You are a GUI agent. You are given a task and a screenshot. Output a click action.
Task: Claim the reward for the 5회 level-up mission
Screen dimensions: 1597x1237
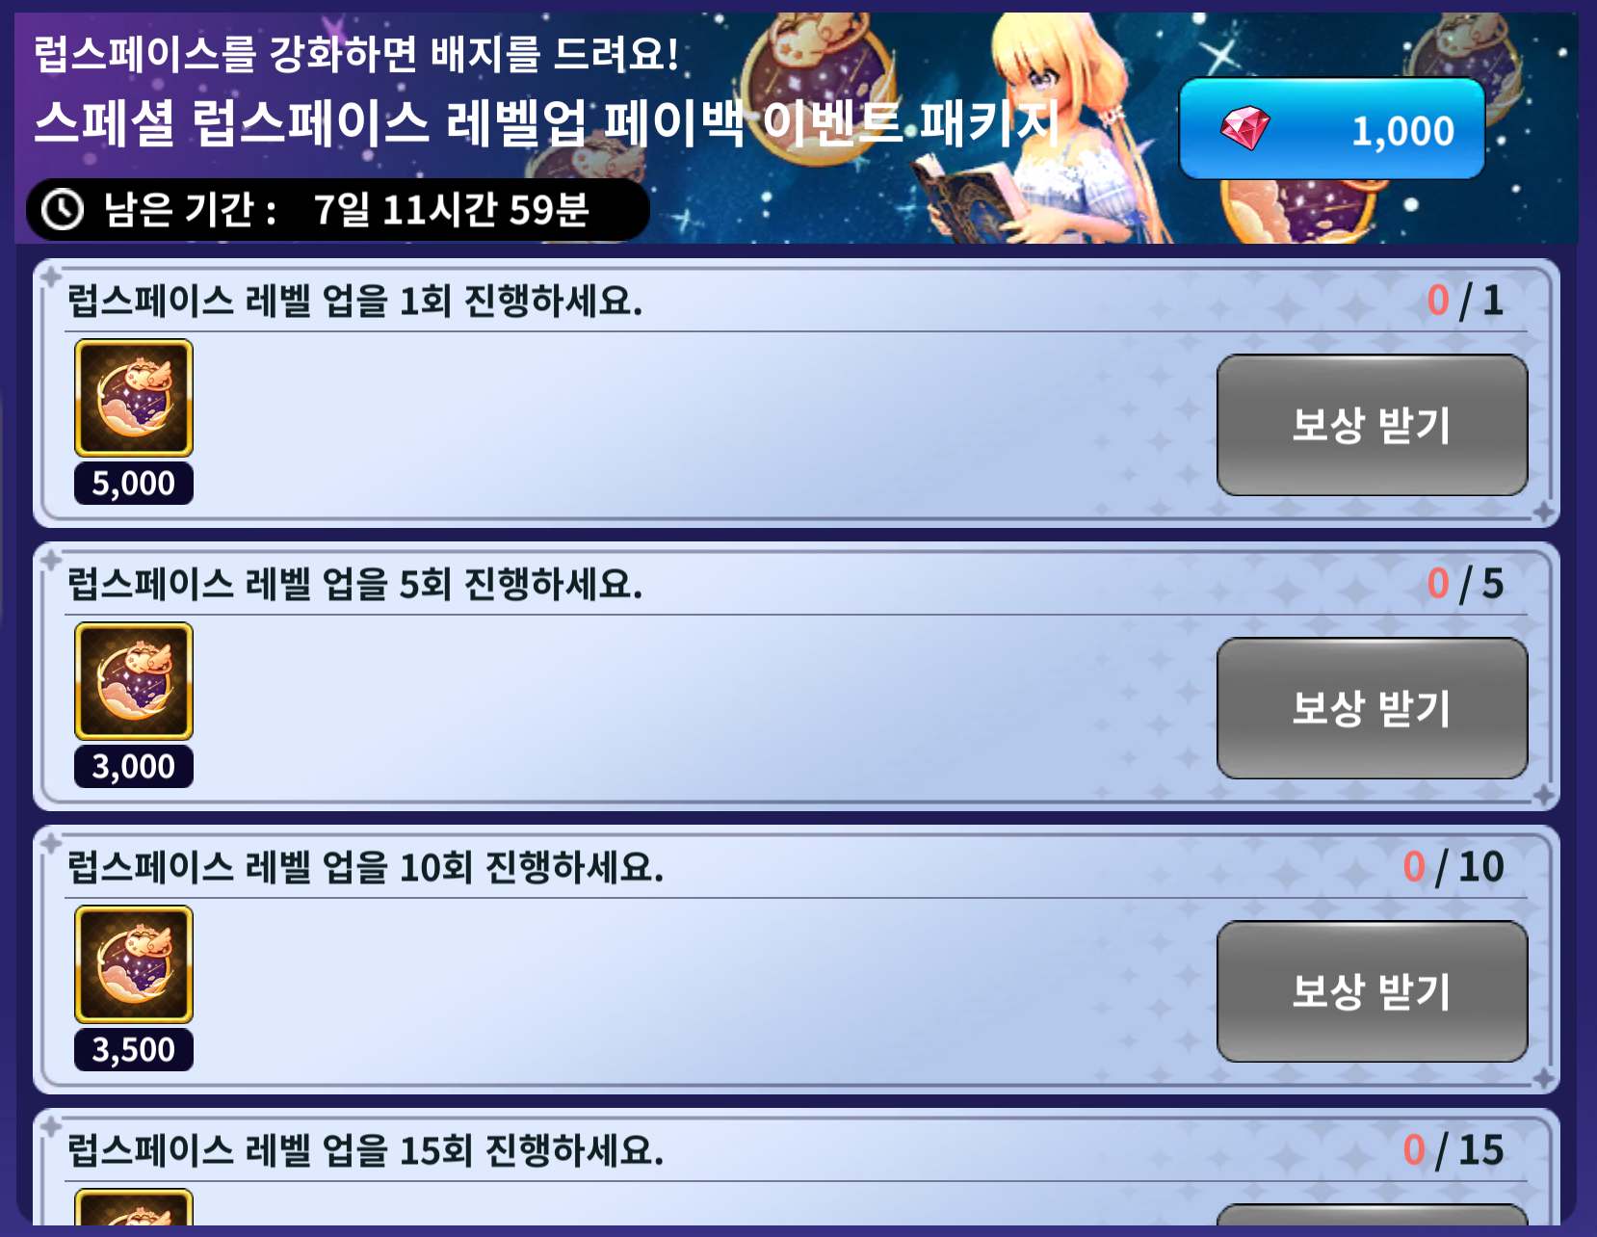point(1372,708)
